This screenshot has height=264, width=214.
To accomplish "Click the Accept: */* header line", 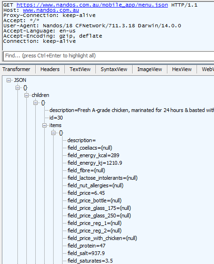I will coord(21,21).
